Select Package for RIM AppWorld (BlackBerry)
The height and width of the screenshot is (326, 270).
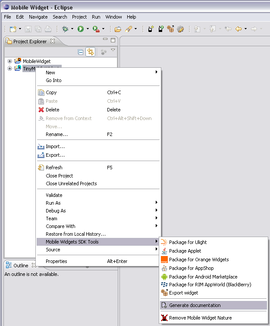click(x=213, y=285)
